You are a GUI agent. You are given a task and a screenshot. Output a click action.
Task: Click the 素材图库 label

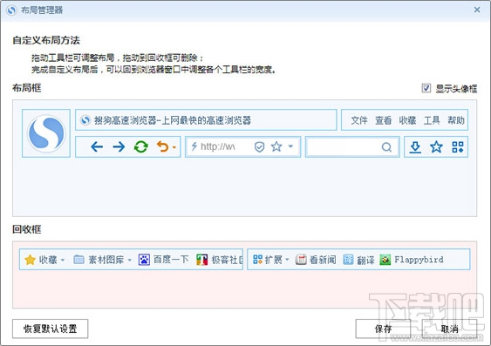[106, 260]
